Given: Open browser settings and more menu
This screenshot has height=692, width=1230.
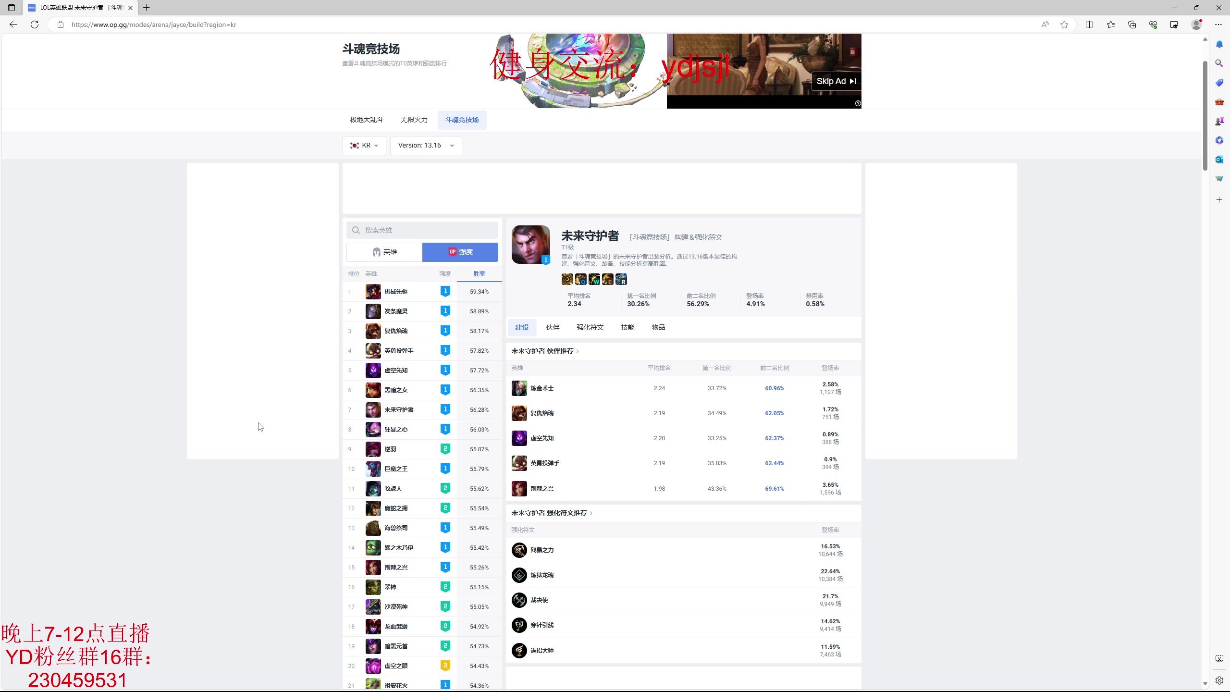Looking at the screenshot, I should 1218,25.
